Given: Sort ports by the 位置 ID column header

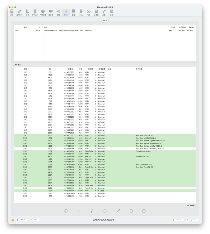Looking at the screenshot, I should 70,69.
